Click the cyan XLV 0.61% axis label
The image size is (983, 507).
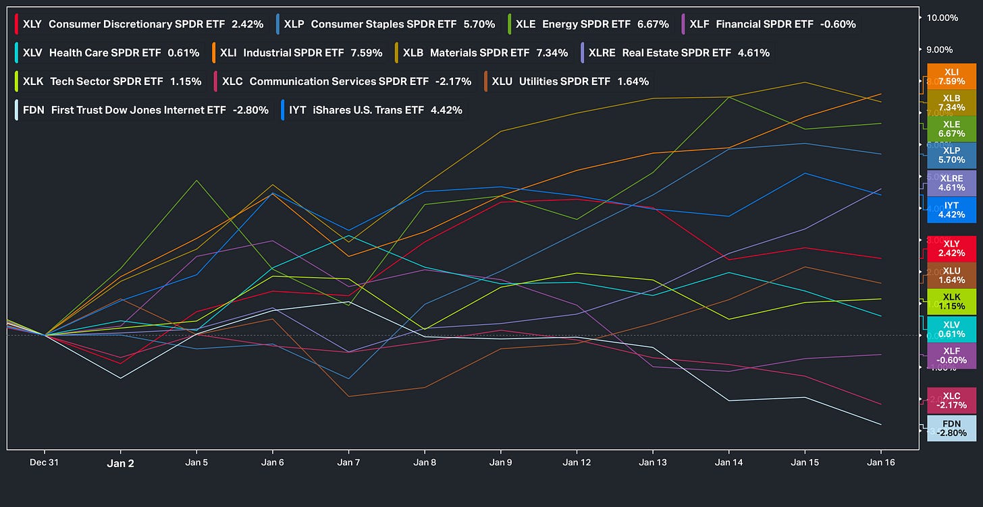click(951, 328)
